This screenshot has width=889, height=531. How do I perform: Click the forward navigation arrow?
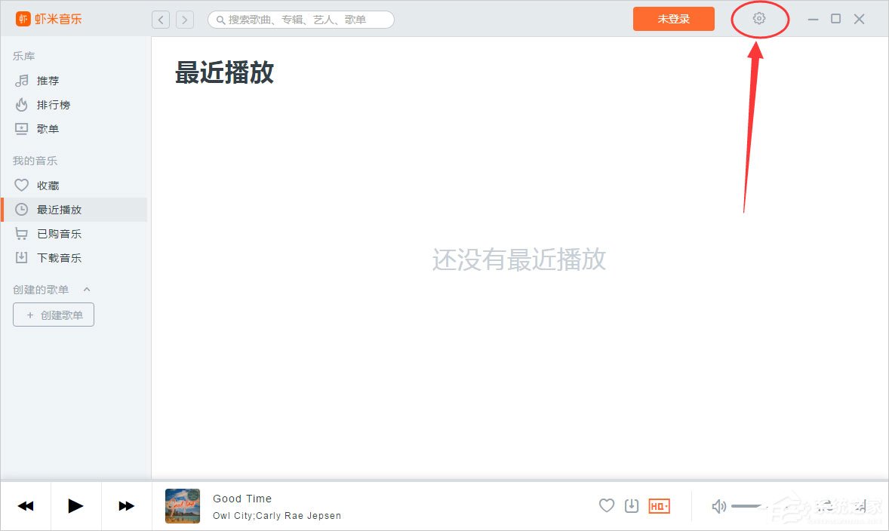(x=185, y=19)
